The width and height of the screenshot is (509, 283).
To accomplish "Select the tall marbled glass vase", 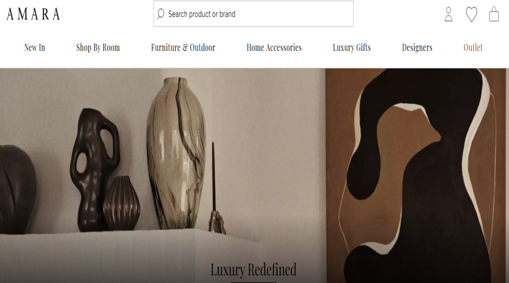I will (x=176, y=153).
